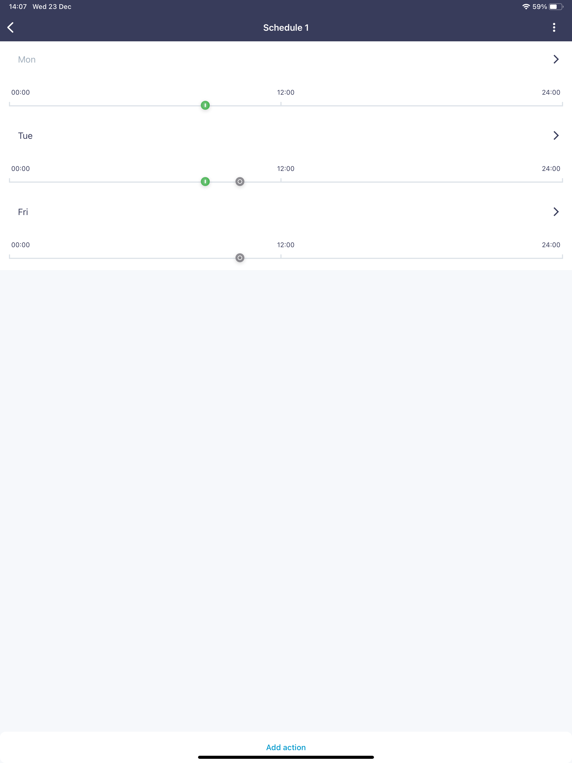Toggle the Tue schedule row
The height and width of the screenshot is (763, 572).
tap(25, 135)
